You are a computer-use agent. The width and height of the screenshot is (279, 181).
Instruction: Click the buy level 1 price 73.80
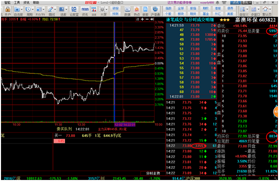click(242, 86)
